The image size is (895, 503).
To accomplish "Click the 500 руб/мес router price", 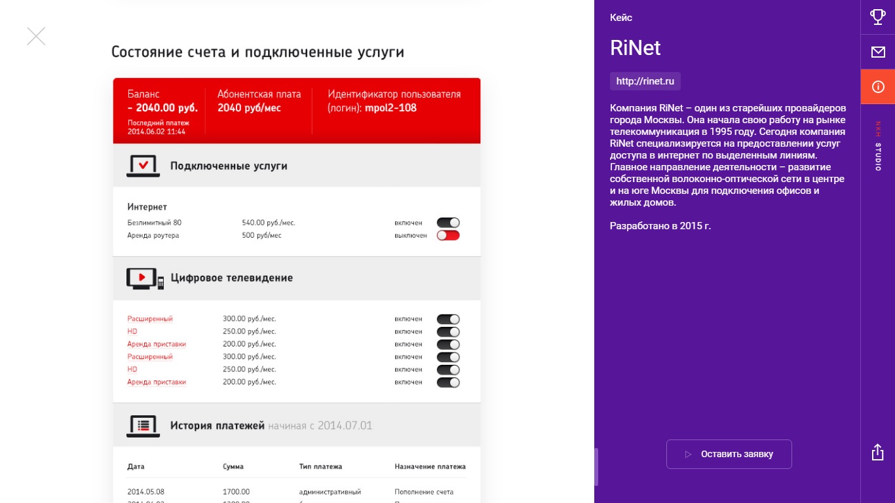I will pyautogui.click(x=261, y=235).
